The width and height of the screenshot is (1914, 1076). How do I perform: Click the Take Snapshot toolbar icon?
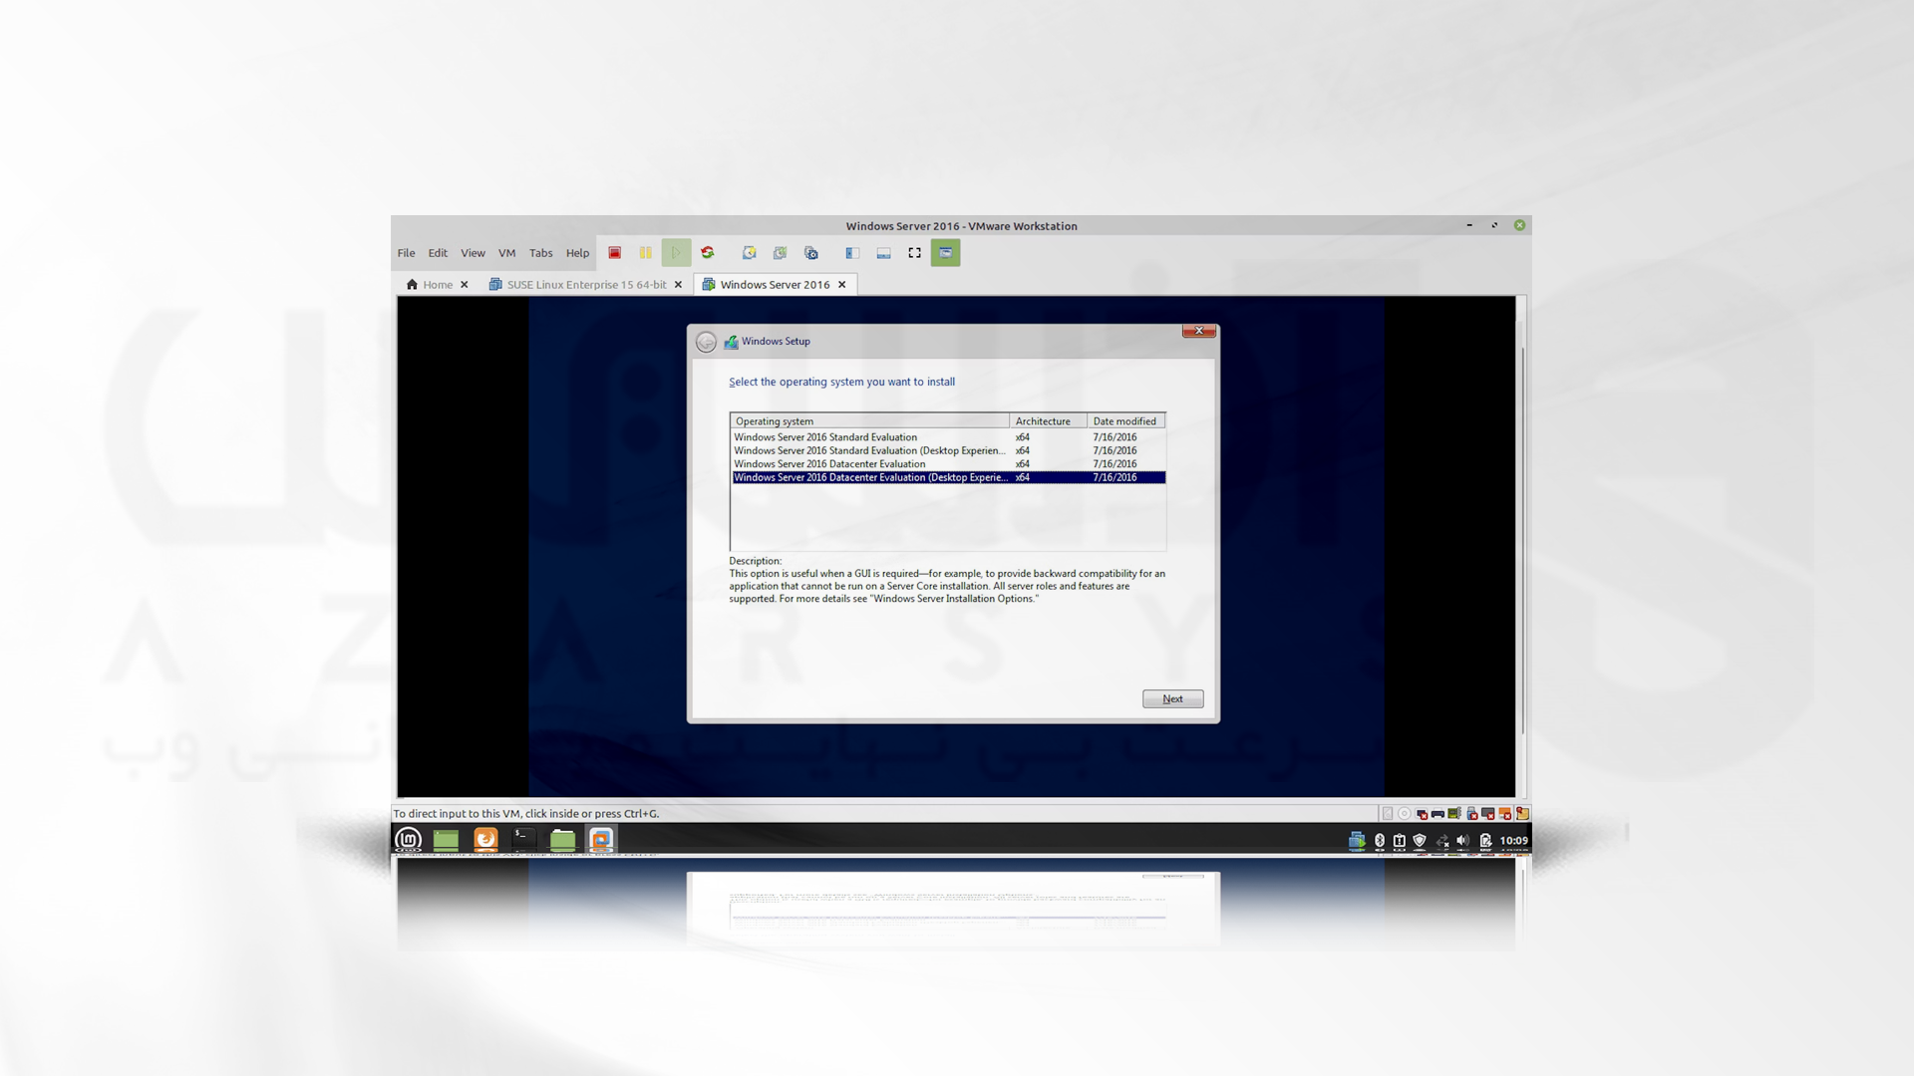pyautogui.click(x=750, y=253)
